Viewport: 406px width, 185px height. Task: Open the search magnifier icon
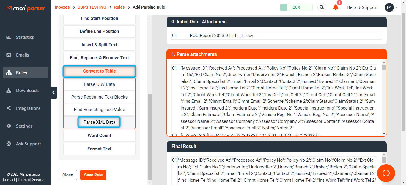322,7
